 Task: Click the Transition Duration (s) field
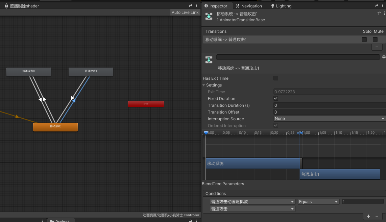(329, 105)
